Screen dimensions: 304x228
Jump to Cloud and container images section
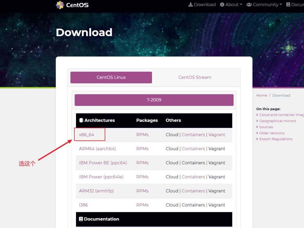[x=281, y=115]
